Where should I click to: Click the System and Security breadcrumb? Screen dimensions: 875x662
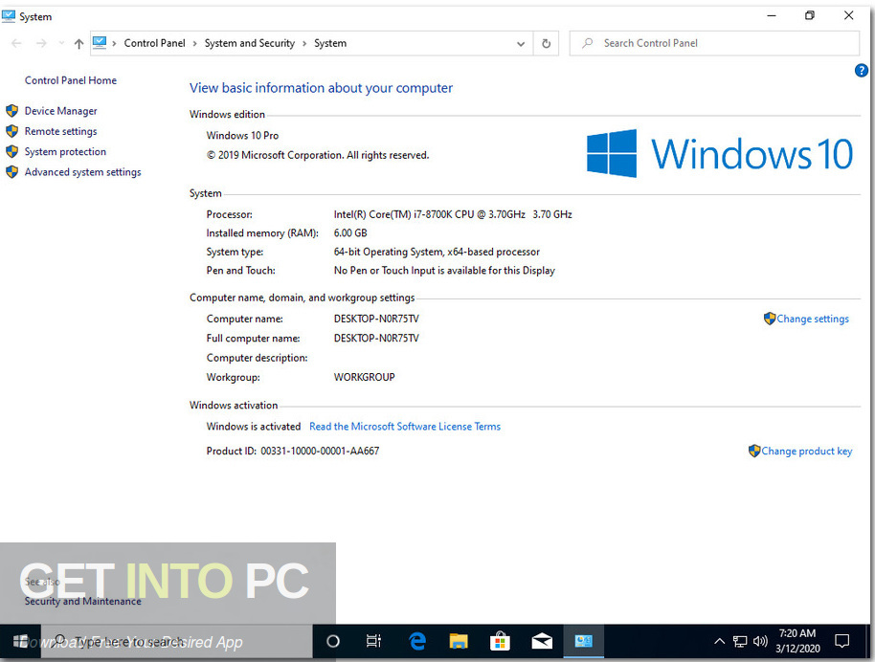click(250, 43)
